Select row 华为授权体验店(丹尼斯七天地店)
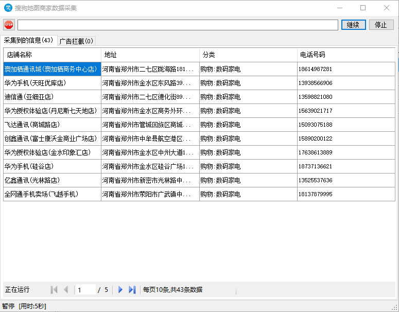 point(199,111)
